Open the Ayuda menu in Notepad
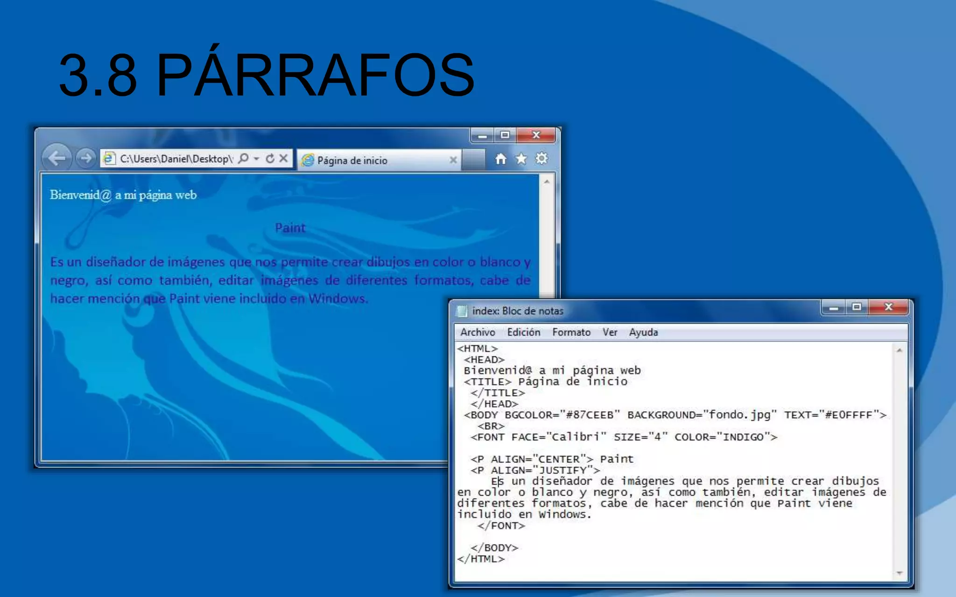956x597 pixels. [643, 332]
